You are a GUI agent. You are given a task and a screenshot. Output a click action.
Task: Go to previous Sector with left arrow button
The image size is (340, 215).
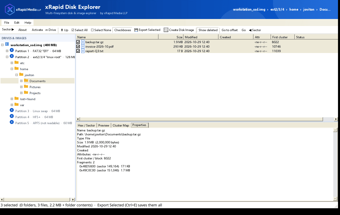click(255, 30)
